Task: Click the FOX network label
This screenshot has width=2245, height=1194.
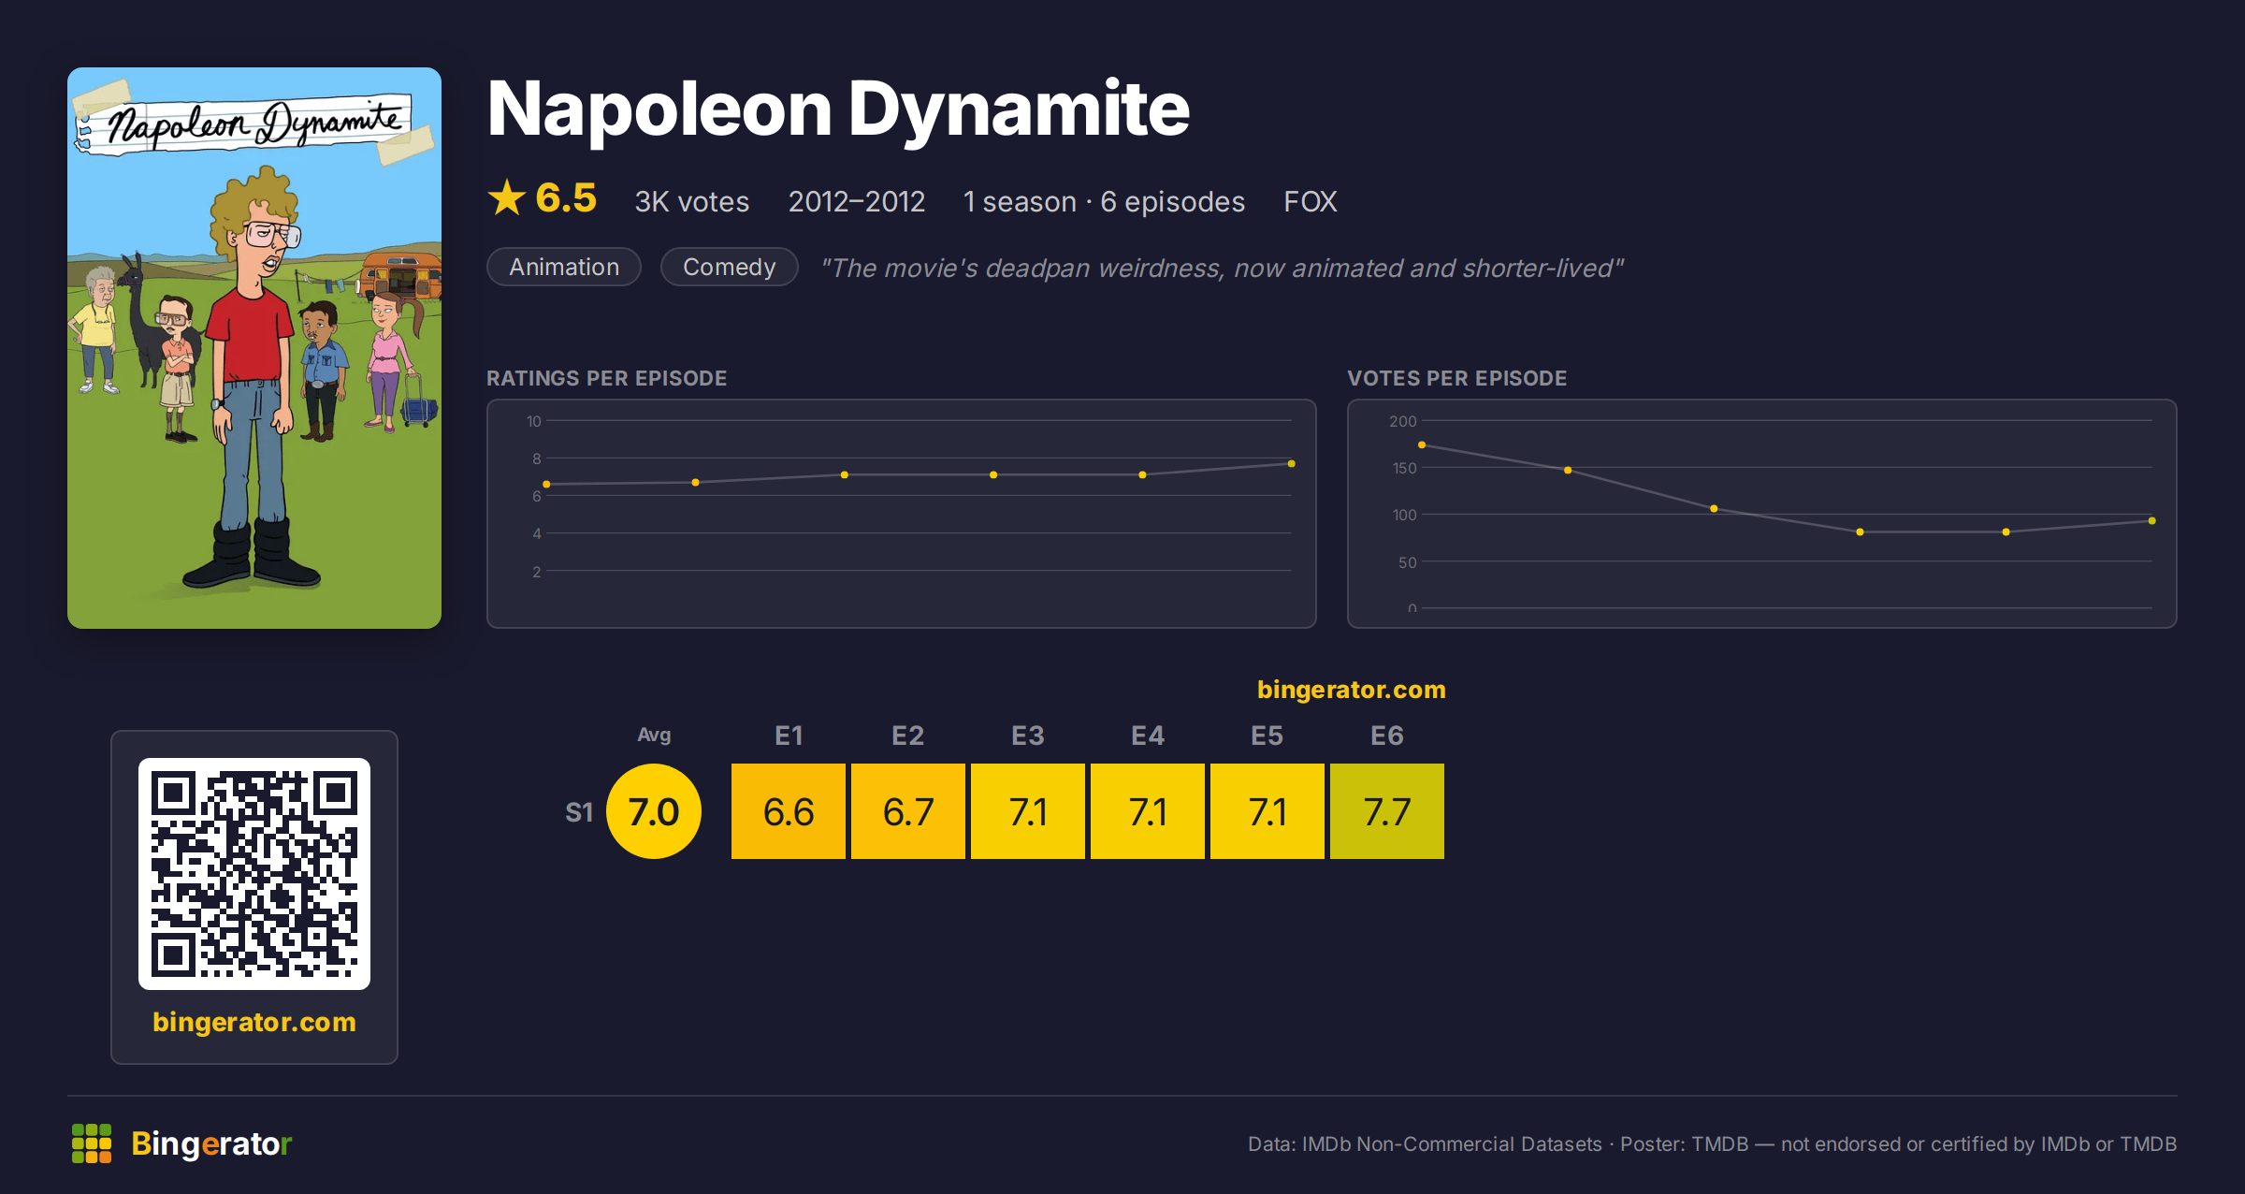Action: coord(1310,201)
